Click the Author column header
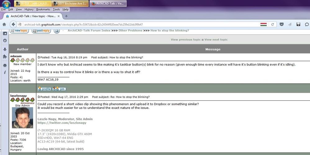The image size is (310, 155). (x=23, y=49)
